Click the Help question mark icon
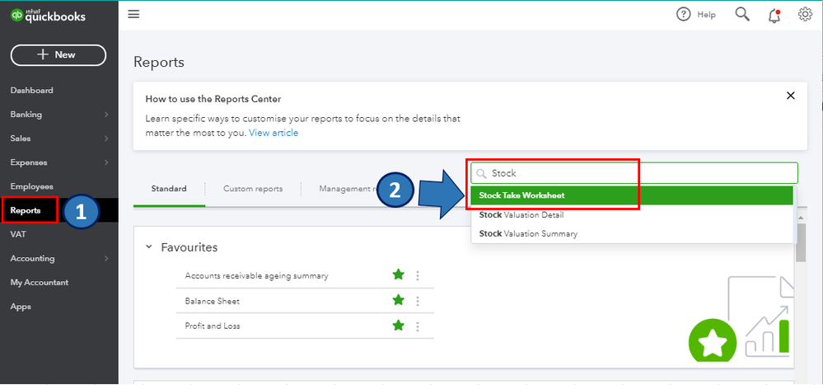 click(683, 14)
